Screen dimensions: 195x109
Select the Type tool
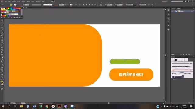coord(2,23)
